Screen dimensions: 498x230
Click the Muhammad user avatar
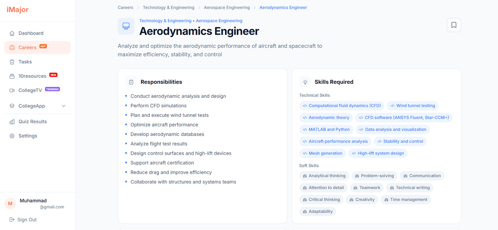pyautogui.click(x=10, y=203)
